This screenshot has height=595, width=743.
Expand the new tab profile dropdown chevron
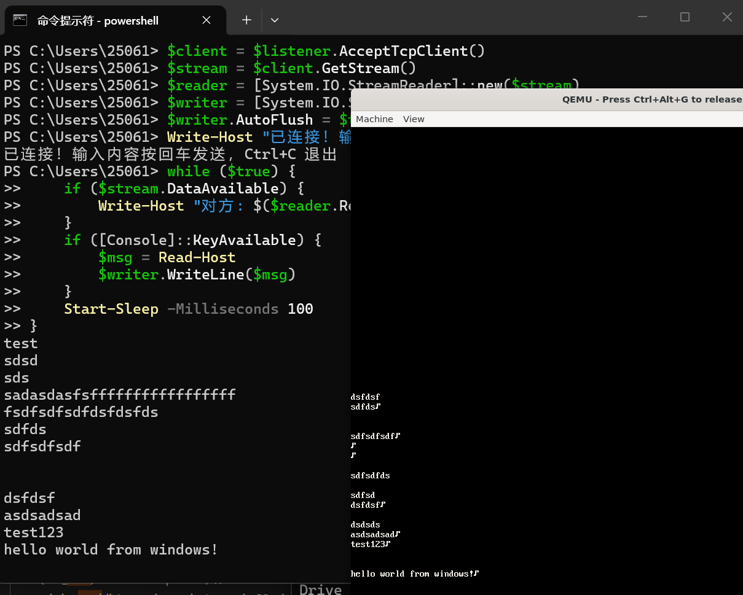[275, 20]
